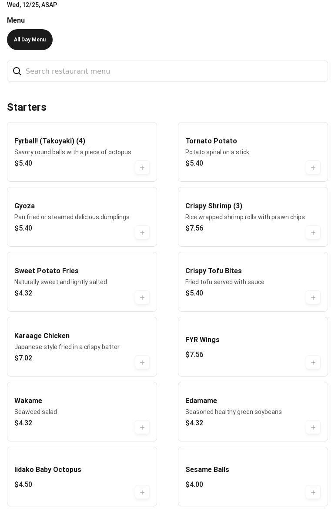
Task: Click the search magnifier icon
Action: pos(17,71)
